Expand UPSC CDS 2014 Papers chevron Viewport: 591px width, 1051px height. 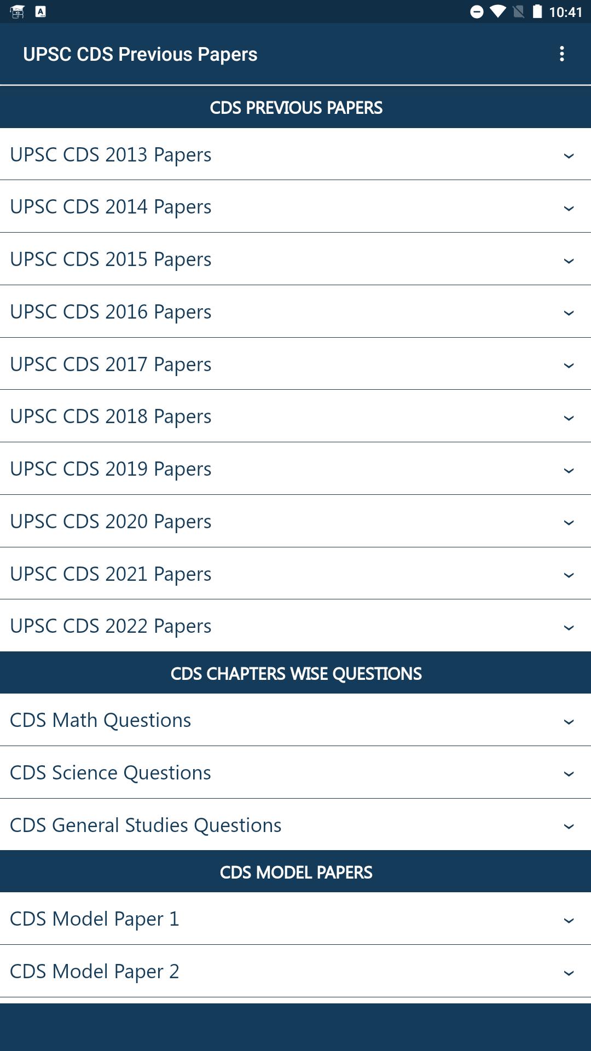click(569, 209)
